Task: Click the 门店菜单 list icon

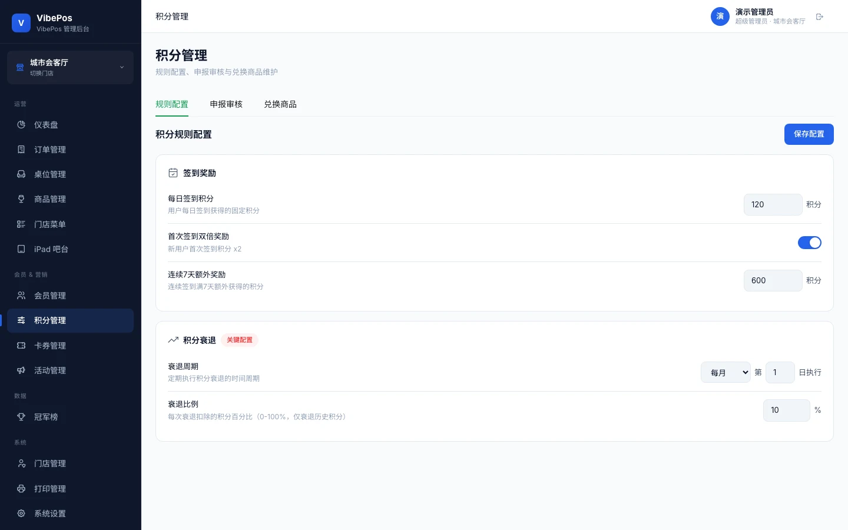Action: [21, 224]
